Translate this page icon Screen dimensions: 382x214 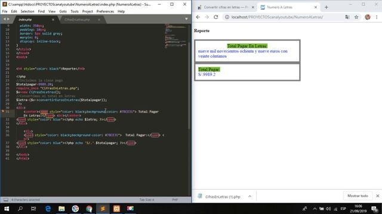[x=347, y=17]
